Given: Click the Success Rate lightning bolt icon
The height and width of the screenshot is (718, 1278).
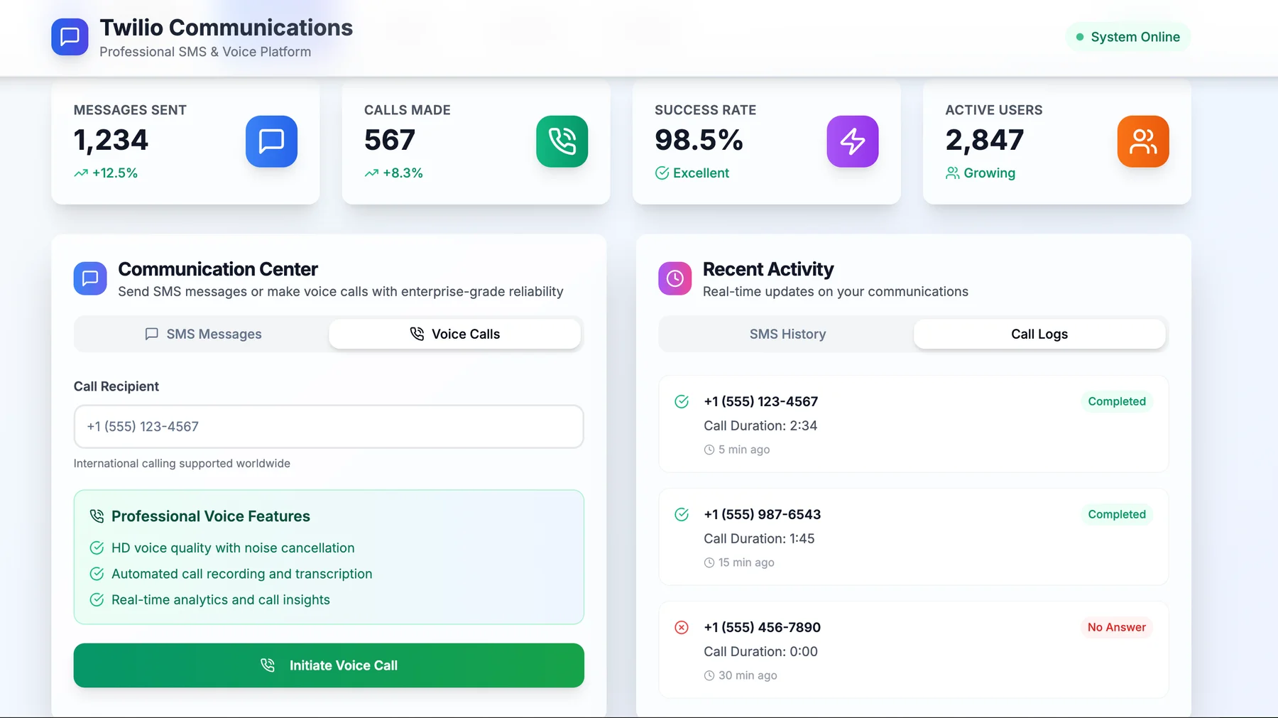Looking at the screenshot, I should pos(852,141).
